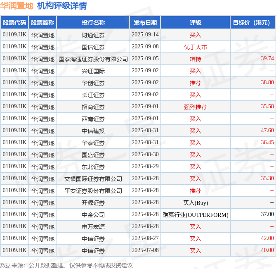The height and width of the screenshot is (269, 276).
Task: Click target price 38.80
Action: pos(267,82)
